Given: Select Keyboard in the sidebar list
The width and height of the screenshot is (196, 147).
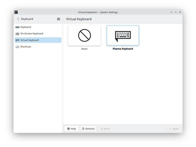Looking at the screenshot, I should (x=38, y=27).
